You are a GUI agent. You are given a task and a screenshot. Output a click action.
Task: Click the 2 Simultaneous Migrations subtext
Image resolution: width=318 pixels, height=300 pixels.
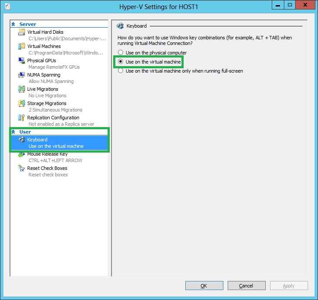click(x=55, y=110)
